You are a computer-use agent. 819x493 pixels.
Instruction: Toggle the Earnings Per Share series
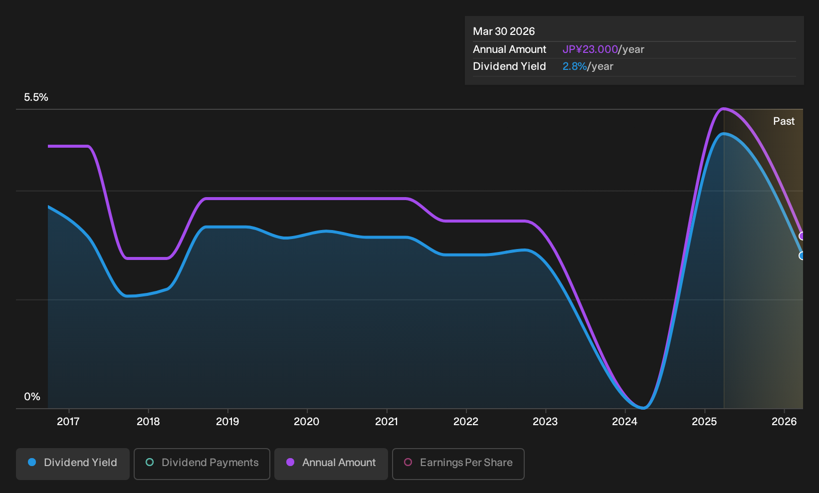458,464
